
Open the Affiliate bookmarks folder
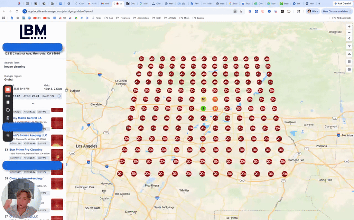pyautogui.click(x=170, y=18)
